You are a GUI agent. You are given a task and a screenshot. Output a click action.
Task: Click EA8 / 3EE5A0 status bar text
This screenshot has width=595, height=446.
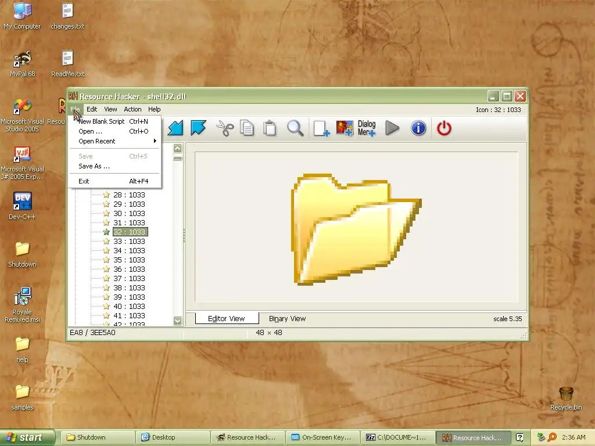(92, 333)
